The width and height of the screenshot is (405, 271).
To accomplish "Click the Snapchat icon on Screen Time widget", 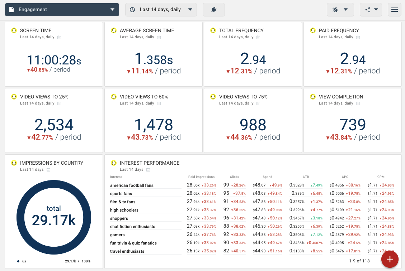I will (x=14, y=30).
